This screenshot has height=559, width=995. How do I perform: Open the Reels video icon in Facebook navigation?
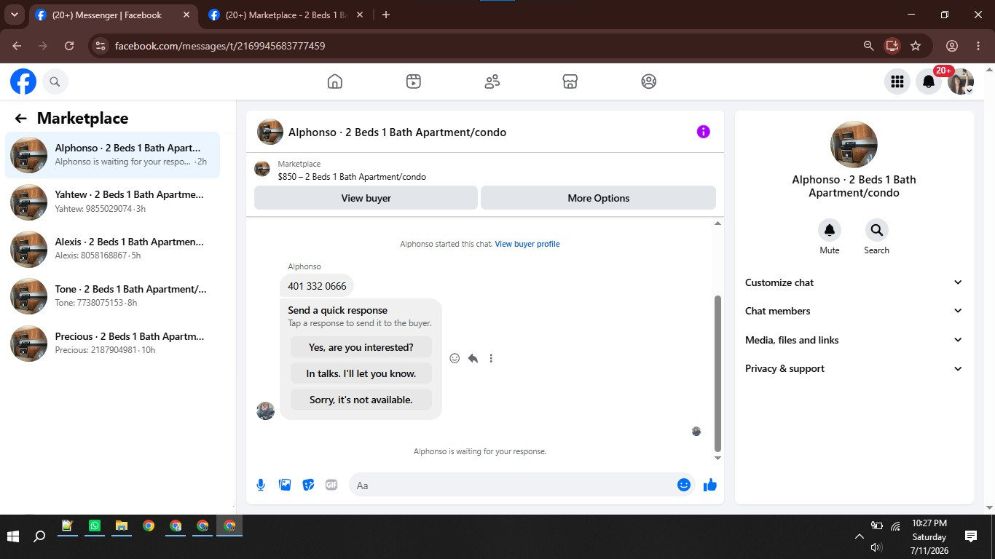[x=413, y=82]
